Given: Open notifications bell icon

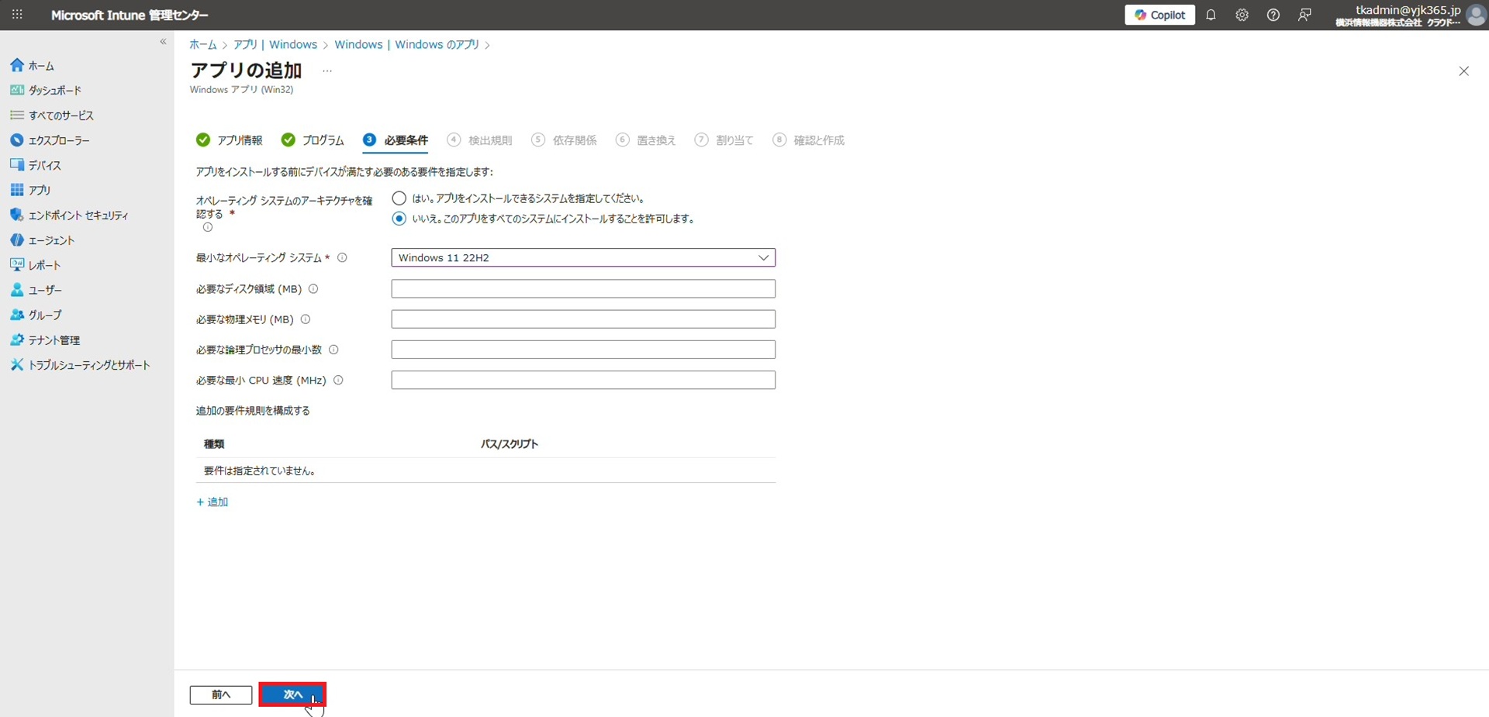Looking at the screenshot, I should click(x=1211, y=15).
